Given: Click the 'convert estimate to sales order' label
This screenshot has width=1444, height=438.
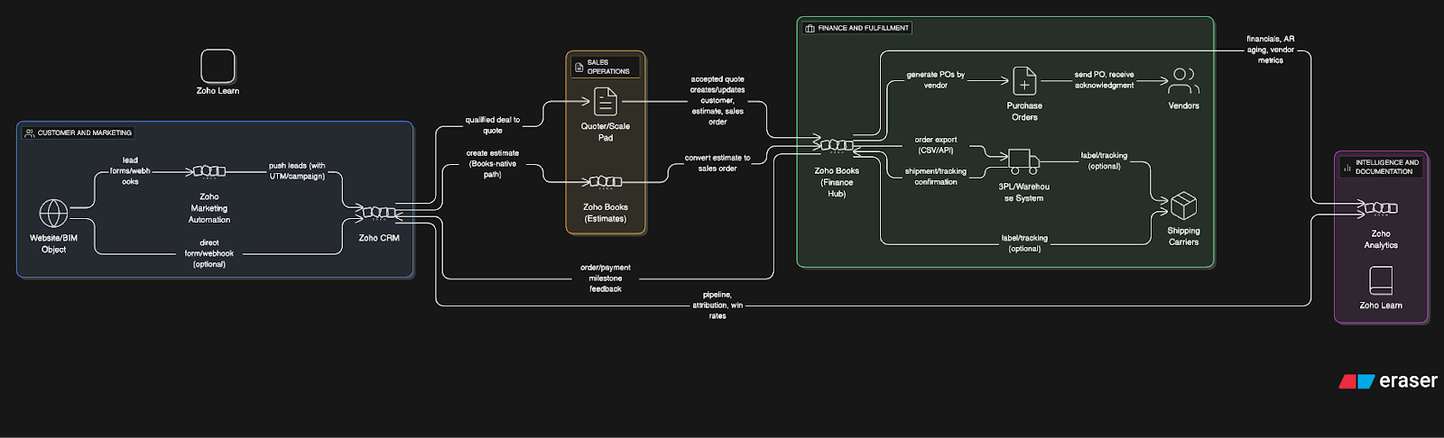Looking at the screenshot, I should [717, 163].
